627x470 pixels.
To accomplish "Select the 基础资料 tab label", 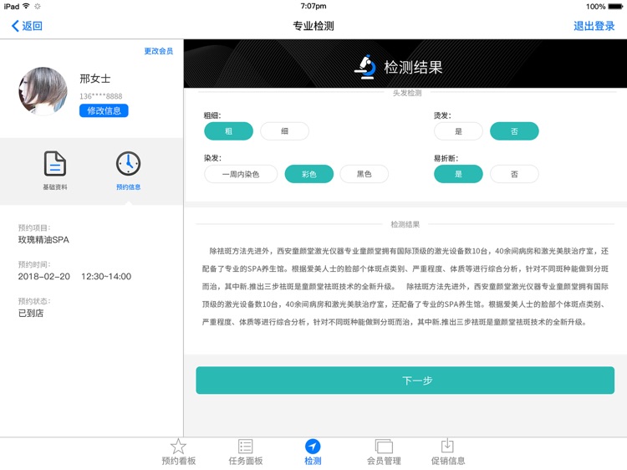I will click(x=55, y=186).
